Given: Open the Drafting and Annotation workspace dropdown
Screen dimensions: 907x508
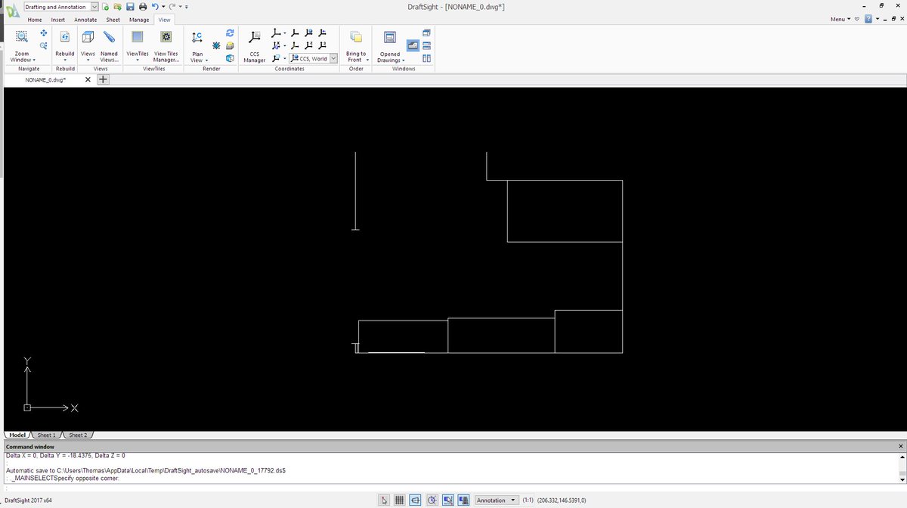Looking at the screenshot, I should click(94, 7).
